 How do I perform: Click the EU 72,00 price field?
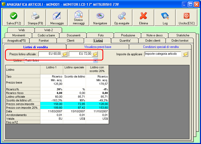click(x=80, y=54)
